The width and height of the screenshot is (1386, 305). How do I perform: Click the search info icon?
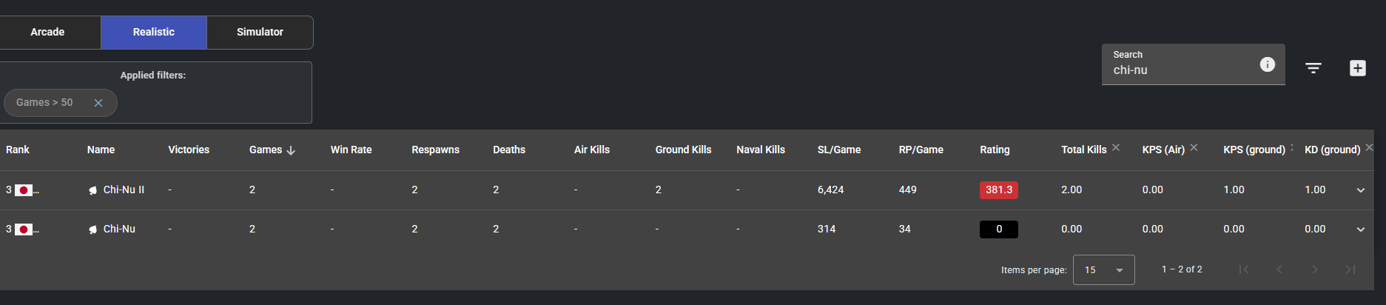1267,64
